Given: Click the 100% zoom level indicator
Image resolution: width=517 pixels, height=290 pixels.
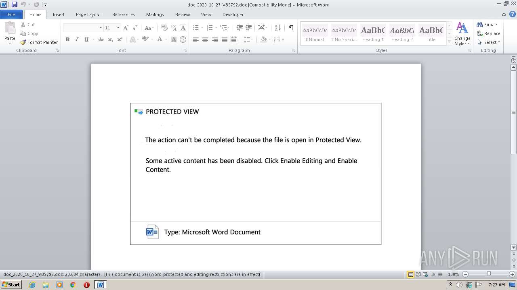Looking at the screenshot, I should click(453, 274).
